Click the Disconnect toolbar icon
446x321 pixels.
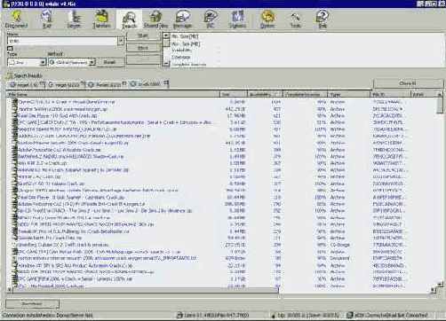(16, 19)
